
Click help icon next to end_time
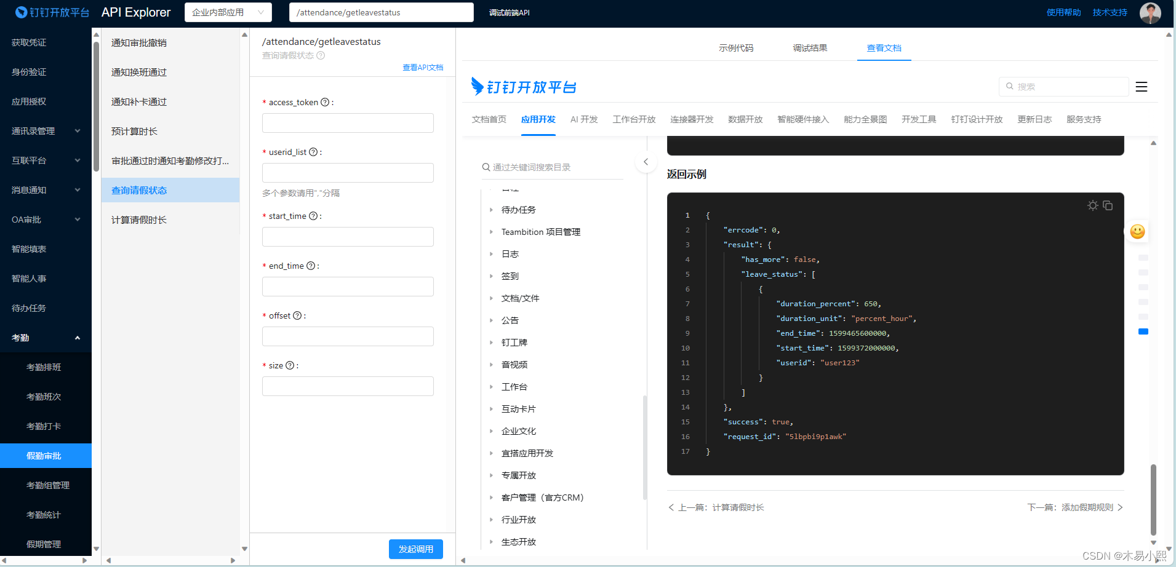(311, 266)
